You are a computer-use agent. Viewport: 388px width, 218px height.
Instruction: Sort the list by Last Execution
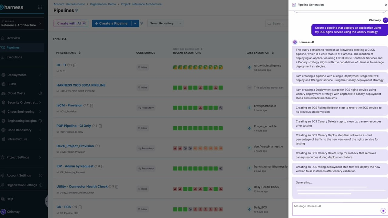tap(273, 53)
